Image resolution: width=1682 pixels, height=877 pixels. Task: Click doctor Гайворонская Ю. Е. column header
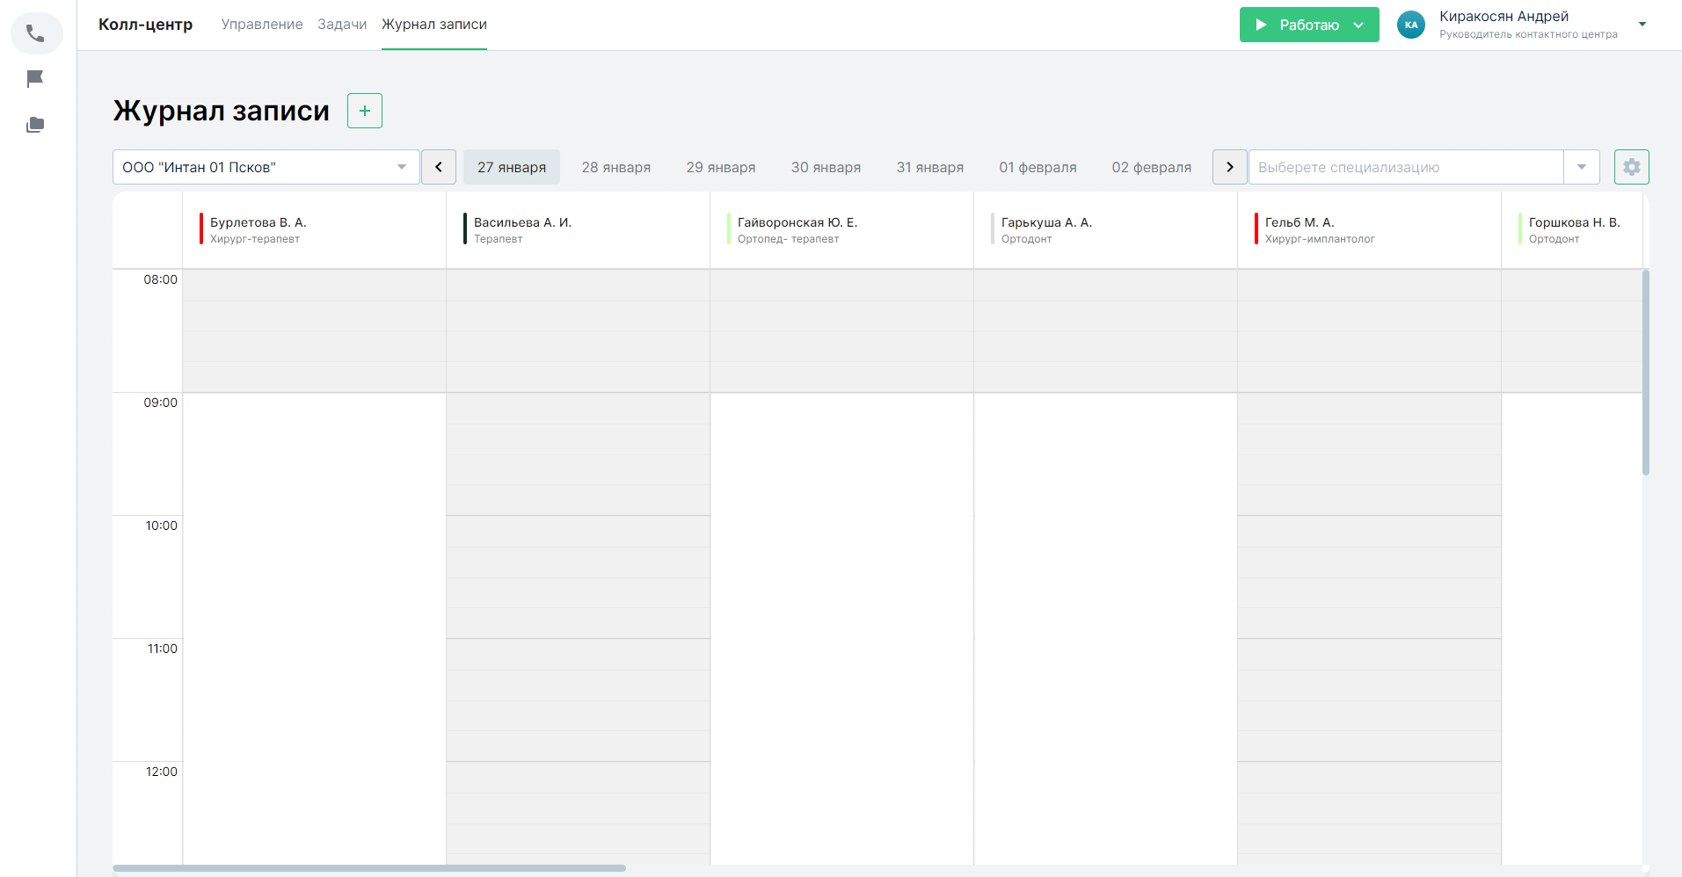coord(841,229)
